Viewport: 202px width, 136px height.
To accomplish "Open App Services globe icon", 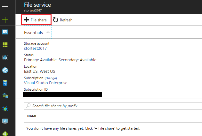I will coord(5,70).
